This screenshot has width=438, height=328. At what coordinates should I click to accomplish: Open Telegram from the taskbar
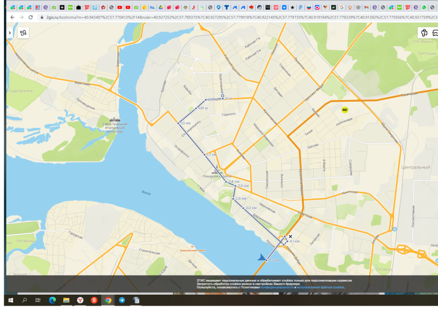(122, 300)
